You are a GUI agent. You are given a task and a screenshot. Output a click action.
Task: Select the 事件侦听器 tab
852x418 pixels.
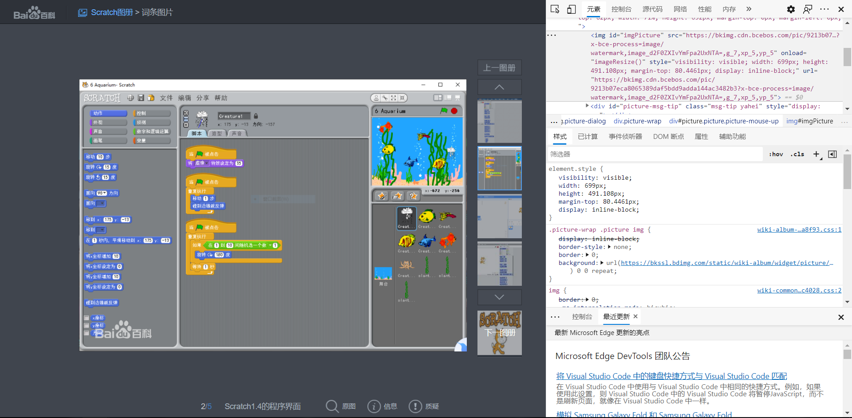625,137
